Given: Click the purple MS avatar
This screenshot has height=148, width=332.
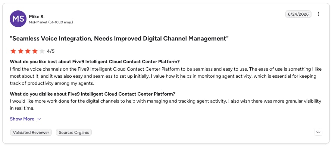Looking at the screenshot, I should pos(18,19).
